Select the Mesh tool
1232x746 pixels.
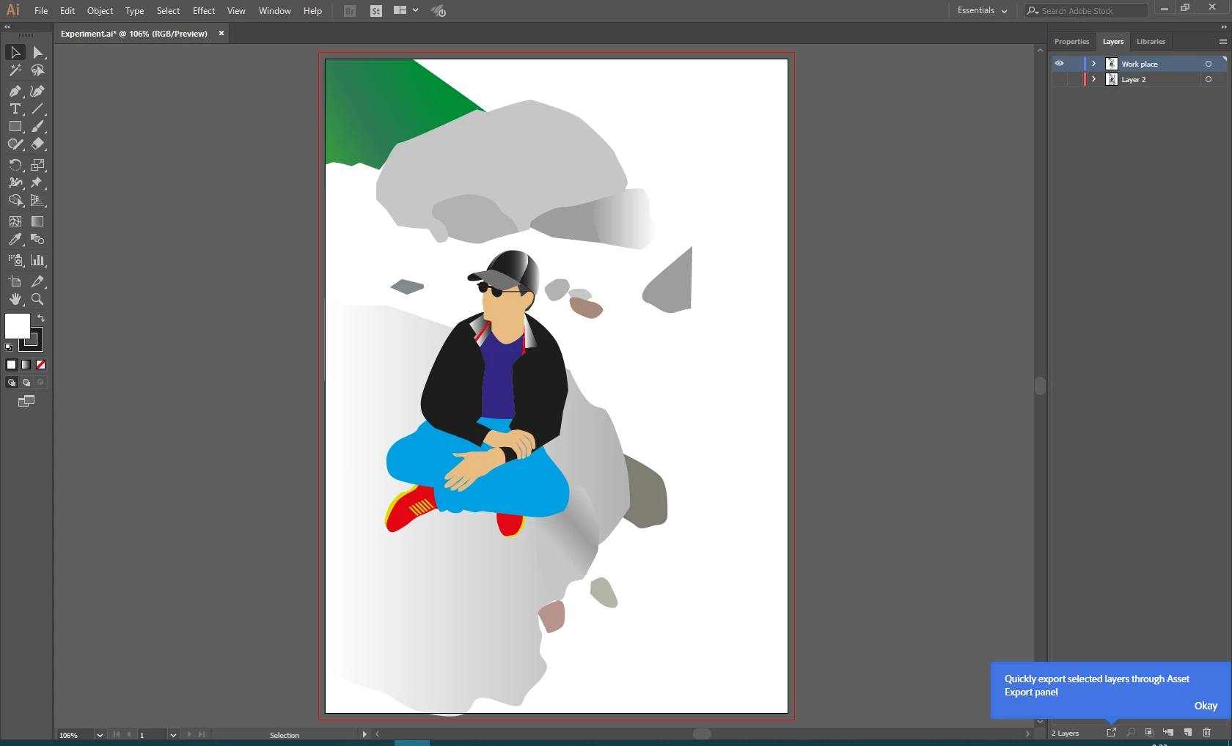(x=15, y=221)
